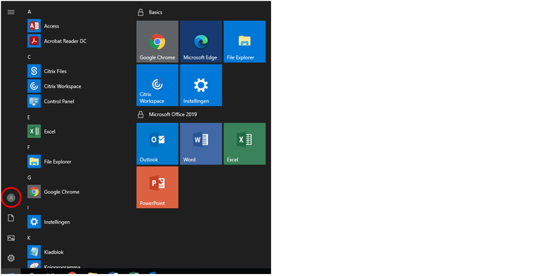Screen dimensions: 554x276
Task: Click the letter E header in app list
Action: [29, 117]
